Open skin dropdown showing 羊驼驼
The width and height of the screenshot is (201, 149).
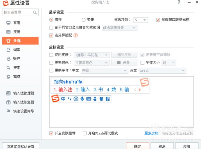click(x=91, y=55)
